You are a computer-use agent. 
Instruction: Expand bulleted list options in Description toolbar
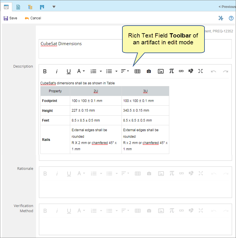pyautogui.click(x=116, y=71)
